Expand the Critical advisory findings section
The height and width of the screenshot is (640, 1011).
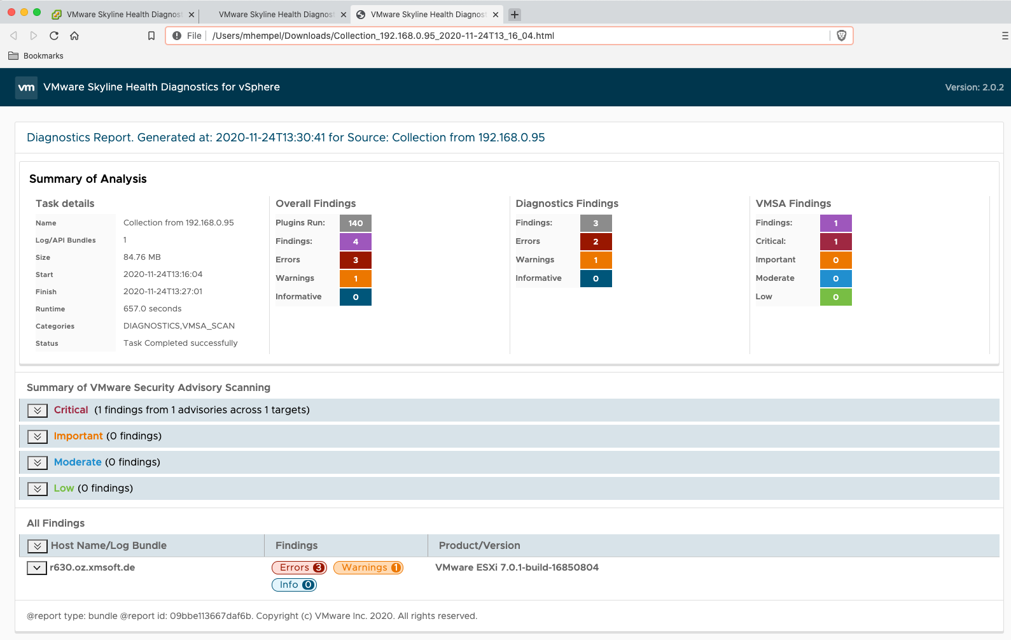point(38,411)
